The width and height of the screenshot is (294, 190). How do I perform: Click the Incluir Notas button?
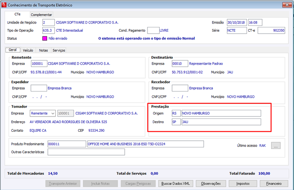(100, 184)
